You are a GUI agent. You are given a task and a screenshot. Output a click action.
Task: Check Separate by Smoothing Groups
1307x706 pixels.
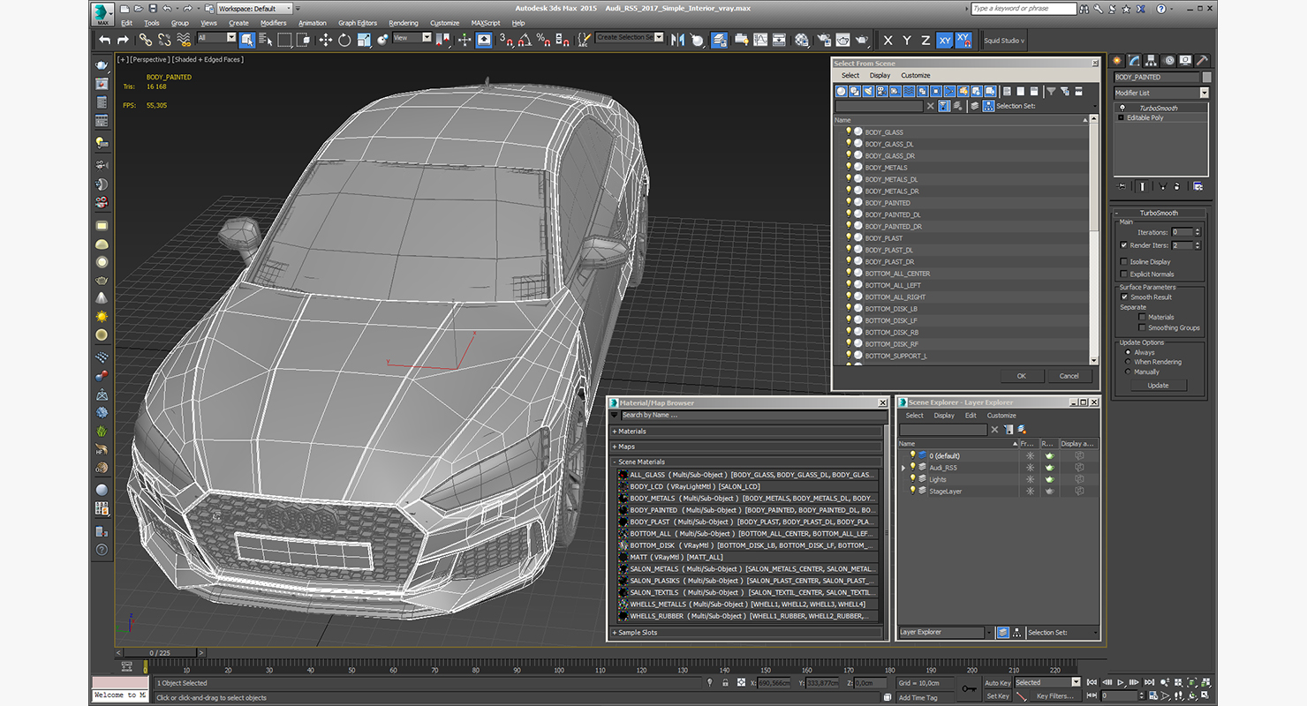tap(1142, 327)
